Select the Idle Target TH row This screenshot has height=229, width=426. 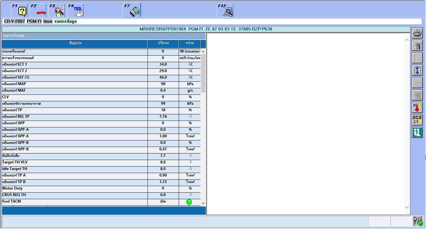click(x=102, y=169)
